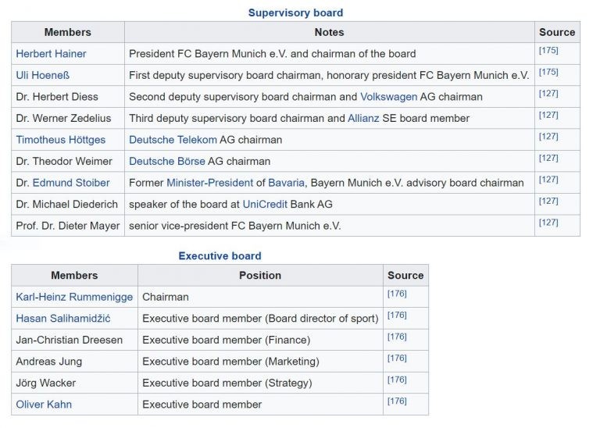
Task: Click the Edmund Stoiber link
Action: (71, 183)
